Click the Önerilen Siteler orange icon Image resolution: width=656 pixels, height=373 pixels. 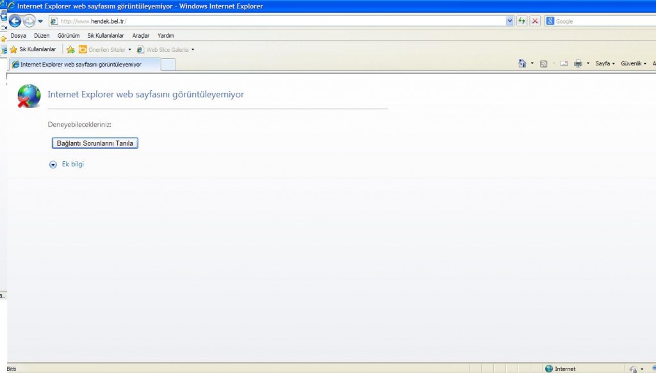tap(83, 50)
